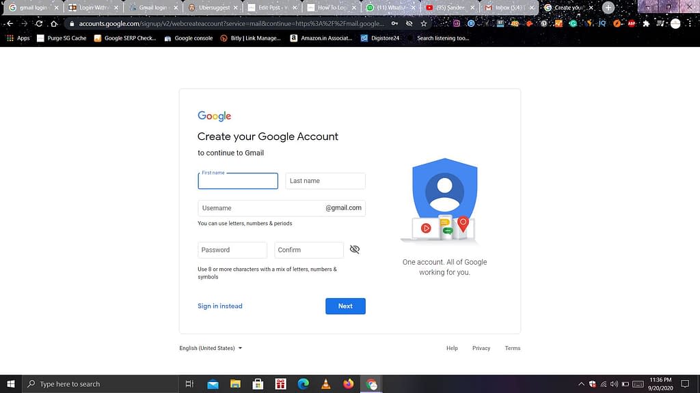Close the Ubersuggest tab
This screenshot has width=700, height=393.
tap(236, 8)
